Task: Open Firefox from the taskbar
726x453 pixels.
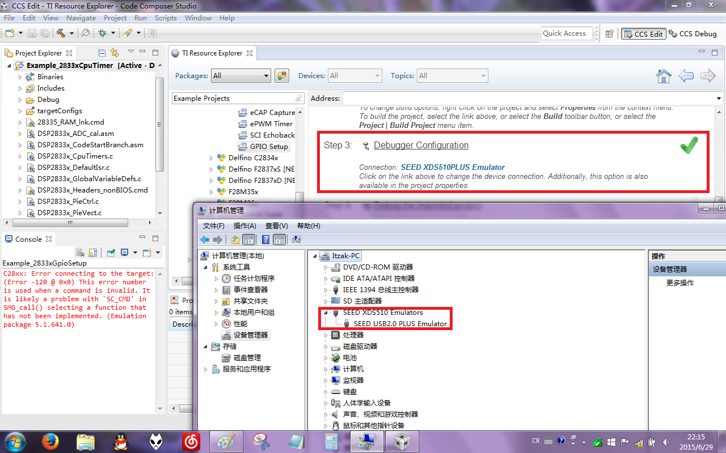Action: 50,441
